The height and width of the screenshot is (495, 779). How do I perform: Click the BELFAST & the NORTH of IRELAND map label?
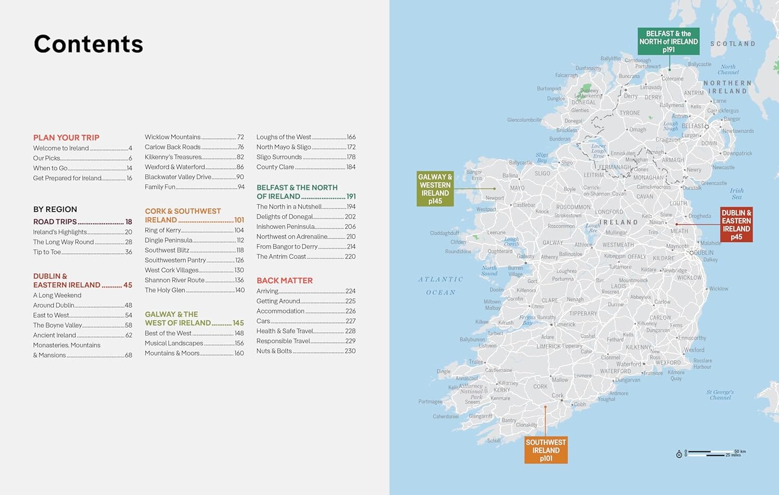[x=669, y=41]
